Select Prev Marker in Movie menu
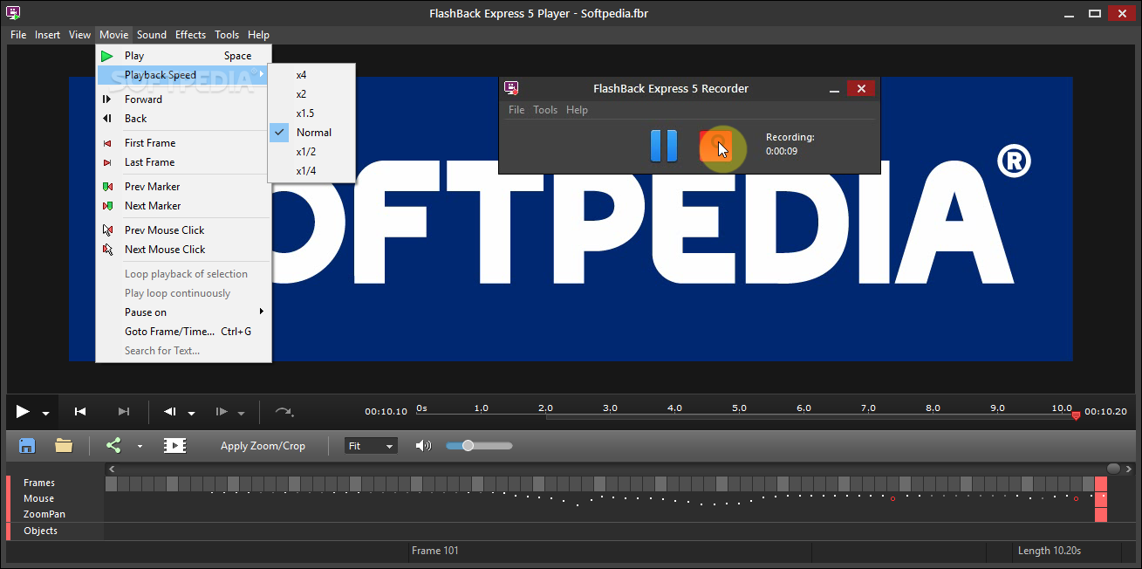Viewport: 1142px width, 569px height. [x=183, y=187]
